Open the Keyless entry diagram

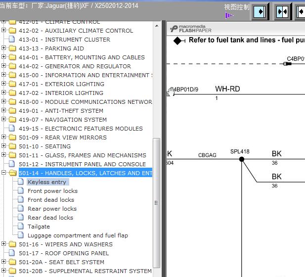(x=47, y=182)
